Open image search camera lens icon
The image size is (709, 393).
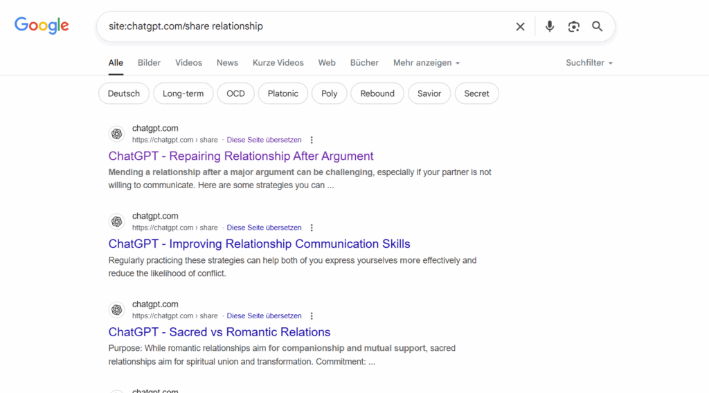[573, 27]
